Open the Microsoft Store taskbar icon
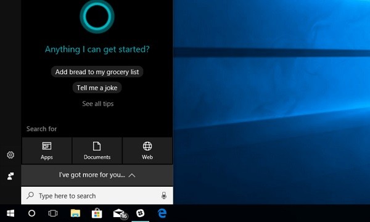 [97, 213]
